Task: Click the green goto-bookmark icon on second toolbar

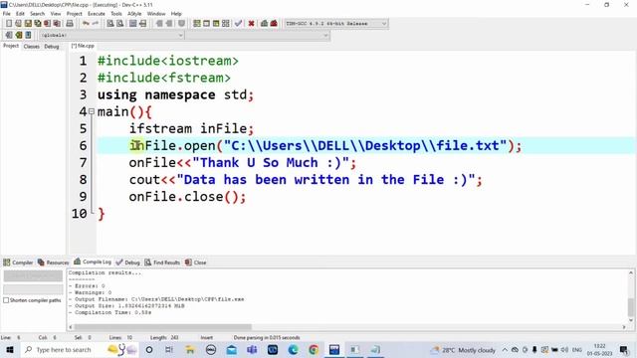Action: pos(18,35)
